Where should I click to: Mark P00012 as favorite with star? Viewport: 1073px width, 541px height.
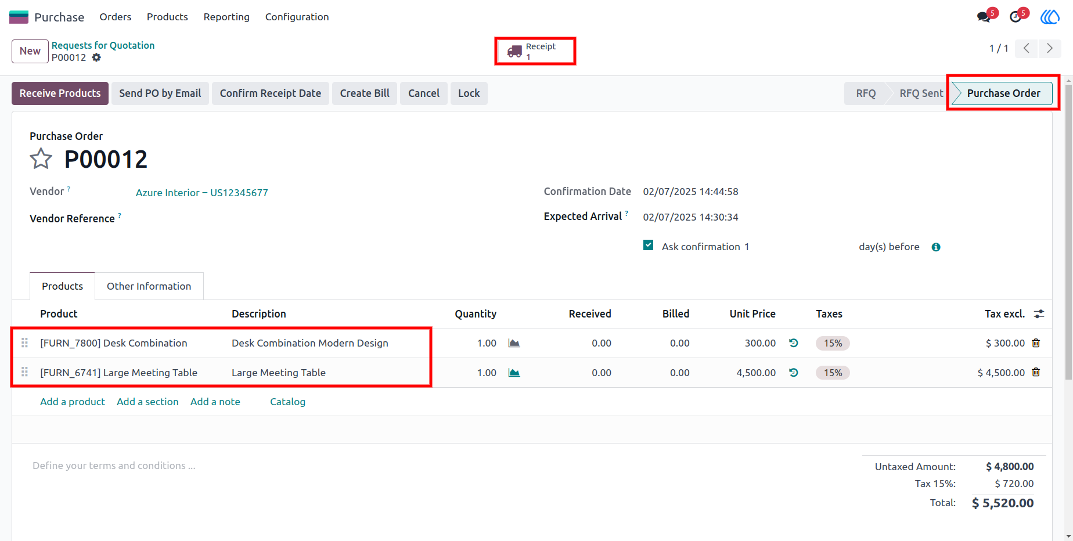[41, 158]
